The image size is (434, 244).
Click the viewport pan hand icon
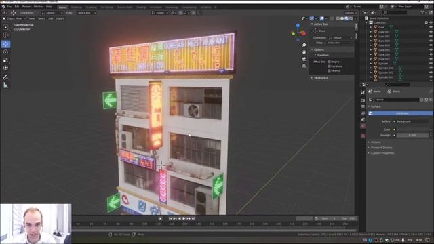[304, 52]
